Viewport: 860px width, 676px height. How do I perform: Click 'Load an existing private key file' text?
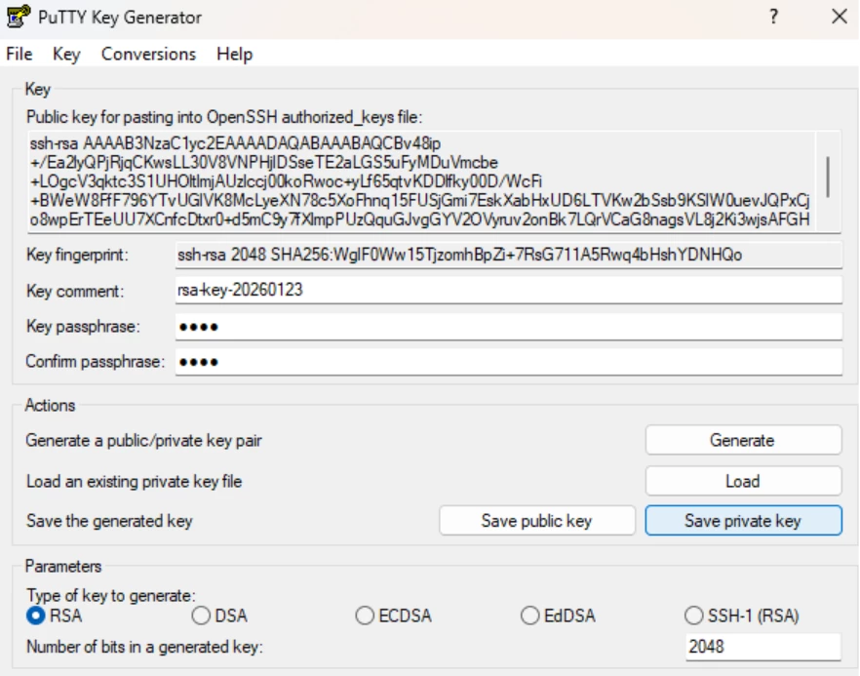click(134, 481)
